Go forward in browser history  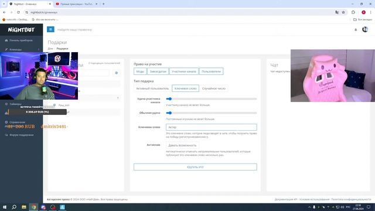click(x=11, y=12)
